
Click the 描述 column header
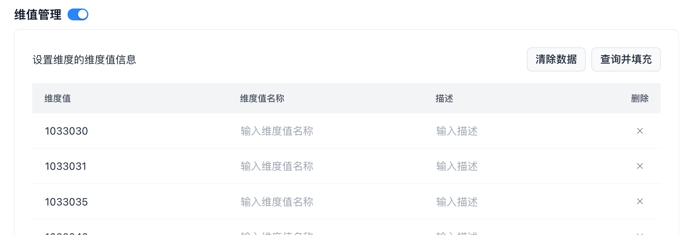coord(444,98)
